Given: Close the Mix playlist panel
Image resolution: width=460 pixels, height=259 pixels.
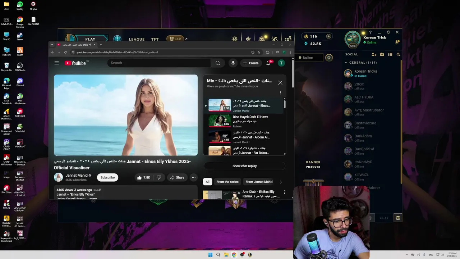Looking at the screenshot, I should point(280,83).
